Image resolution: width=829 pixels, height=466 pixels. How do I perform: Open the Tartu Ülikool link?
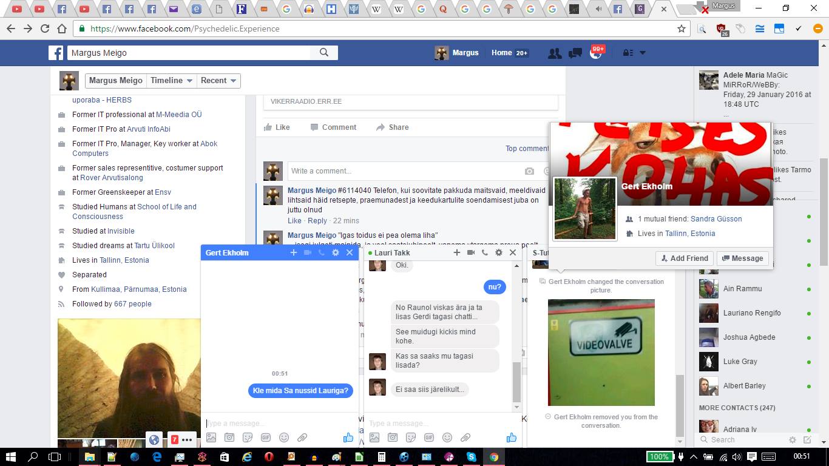pyautogui.click(x=155, y=246)
